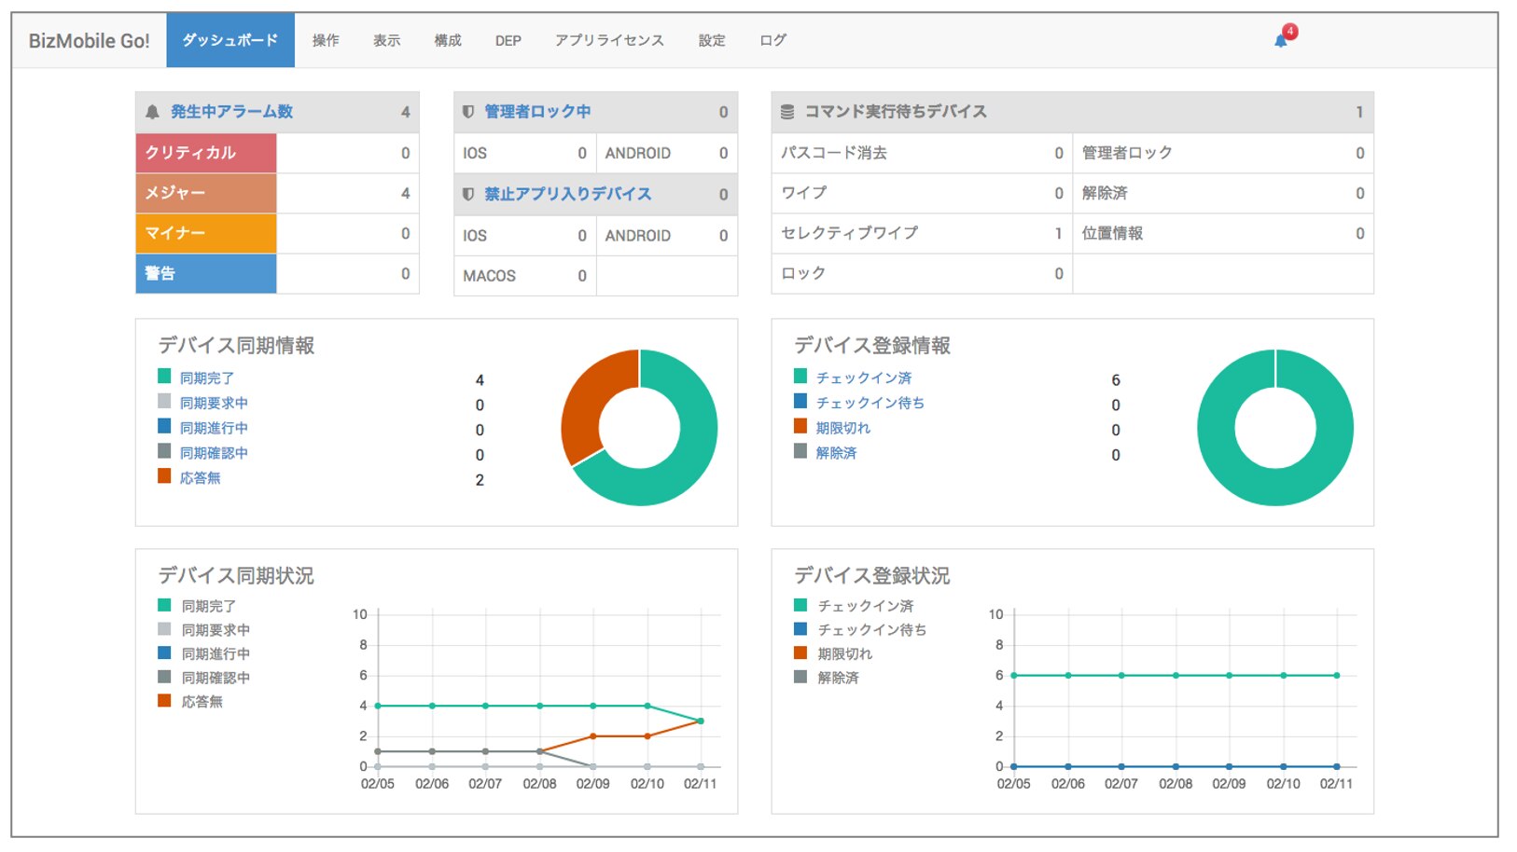Click the BizMobile Go! logo
This screenshot has height=852, width=1517.
click(89, 41)
